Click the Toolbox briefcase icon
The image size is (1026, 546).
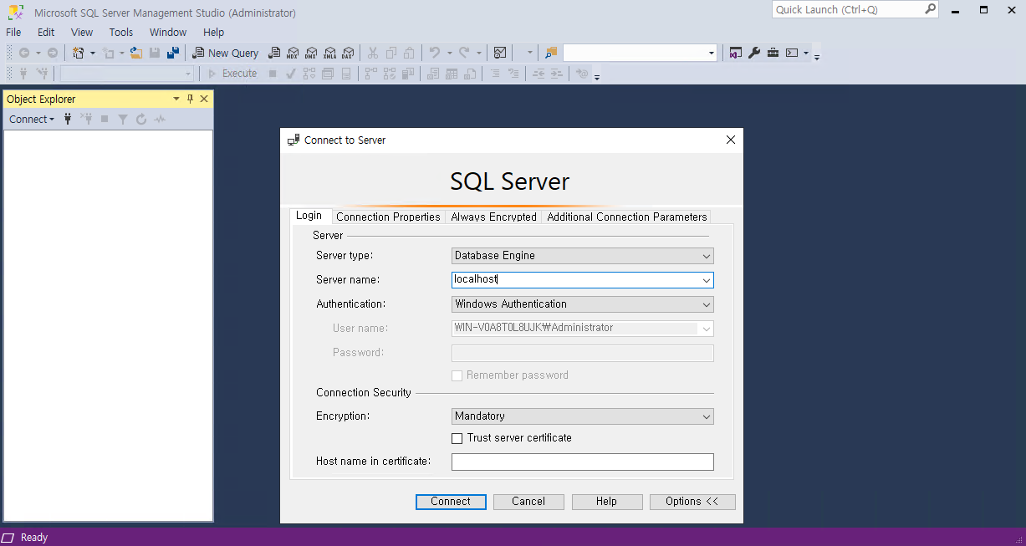click(773, 53)
